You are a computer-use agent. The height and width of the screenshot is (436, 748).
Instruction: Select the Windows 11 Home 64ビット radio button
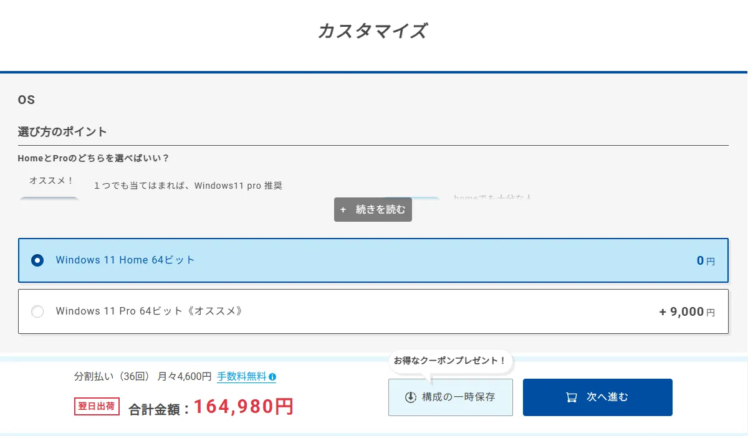(37, 260)
